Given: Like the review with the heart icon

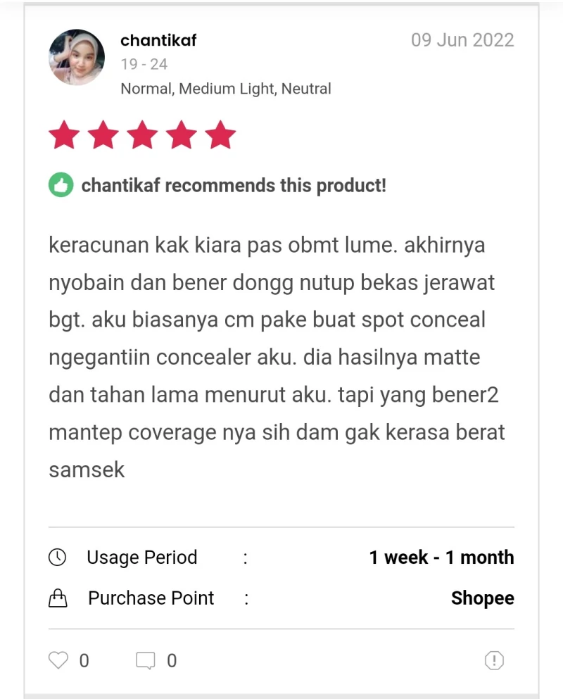Looking at the screenshot, I should (58, 660).
